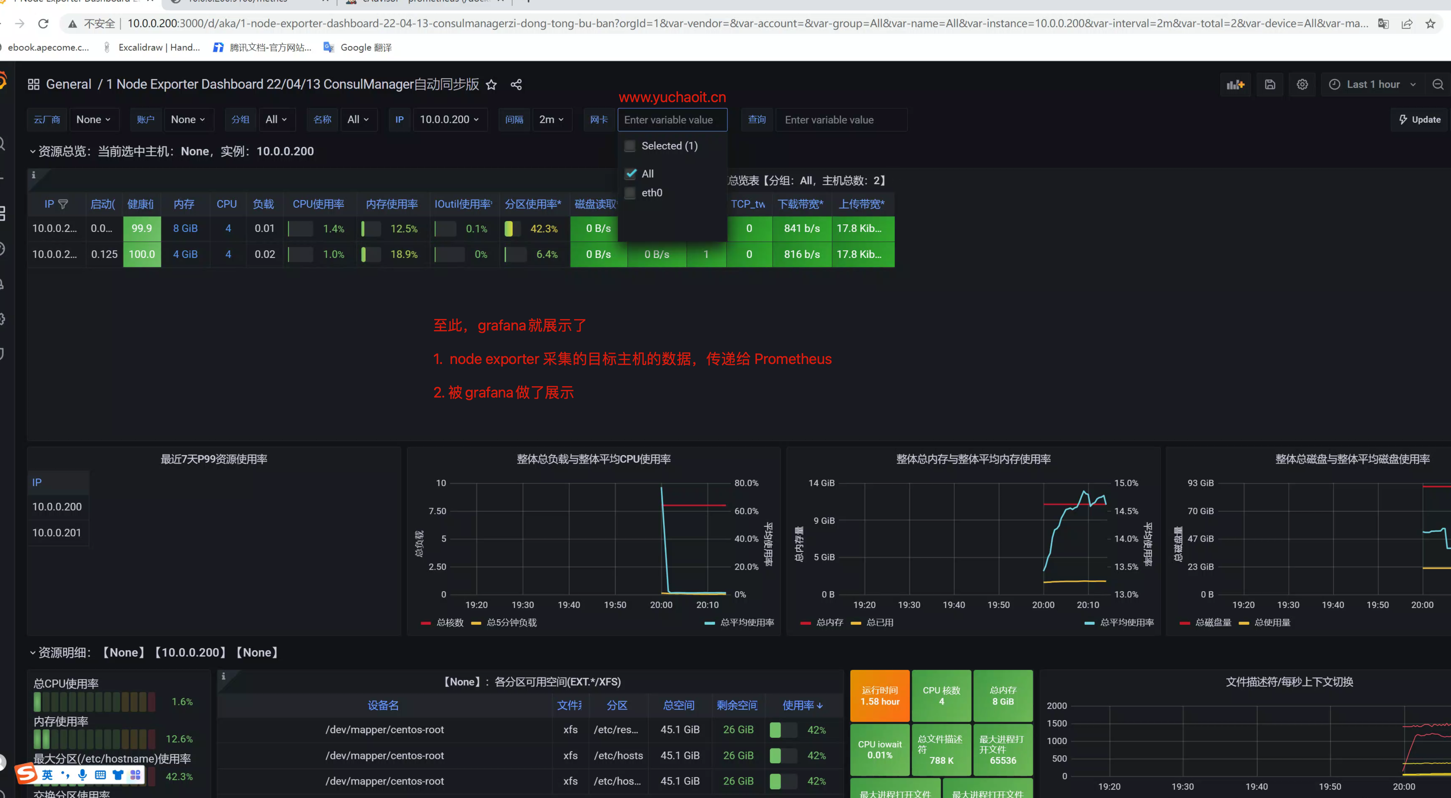The height and width of the screenshot is (798, 1451).
Task: Click the Add panel icon
Action: point(1235,84)
